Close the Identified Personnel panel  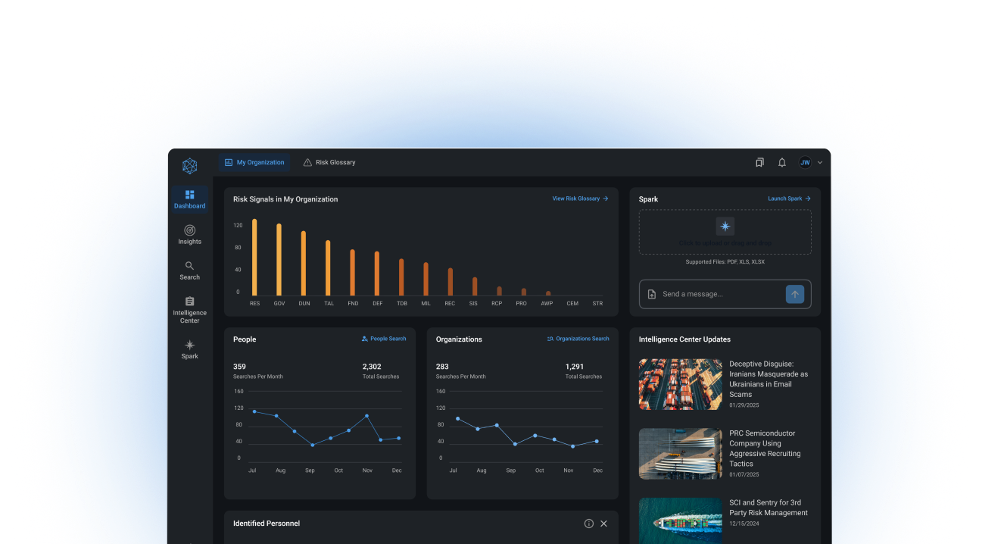coord(603,524)
